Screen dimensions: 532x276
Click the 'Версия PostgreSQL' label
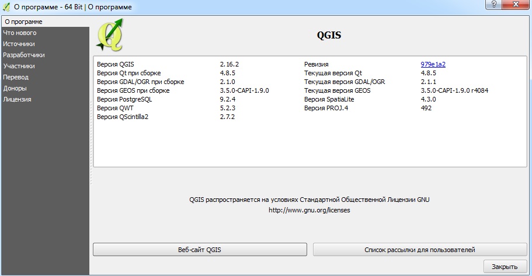(x=124, y=99)
